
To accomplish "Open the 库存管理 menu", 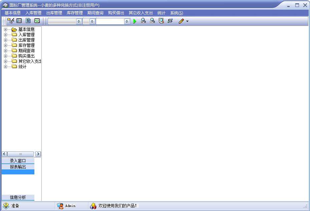I will point(74,13).
